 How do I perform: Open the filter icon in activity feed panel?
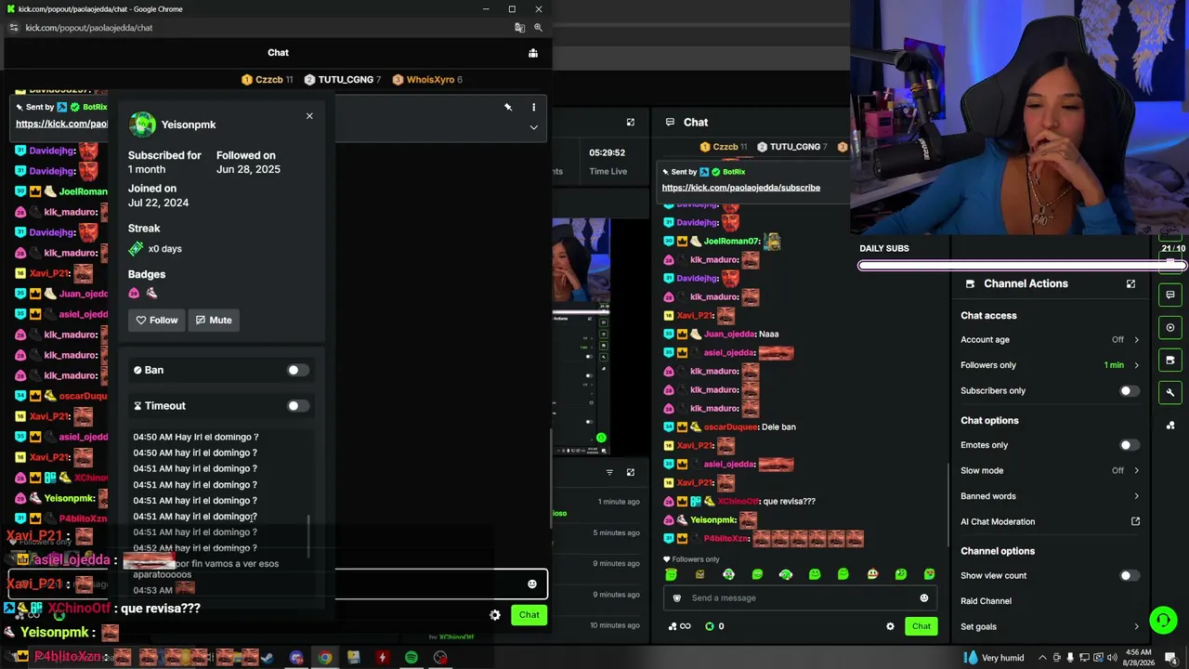[x=609, y=473]
